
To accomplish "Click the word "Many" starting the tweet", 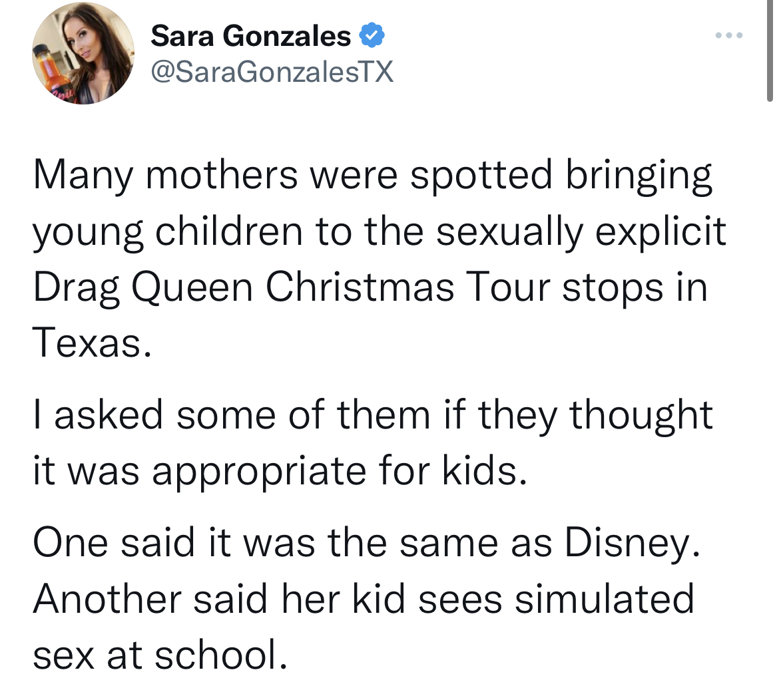I will pos(83,176).
